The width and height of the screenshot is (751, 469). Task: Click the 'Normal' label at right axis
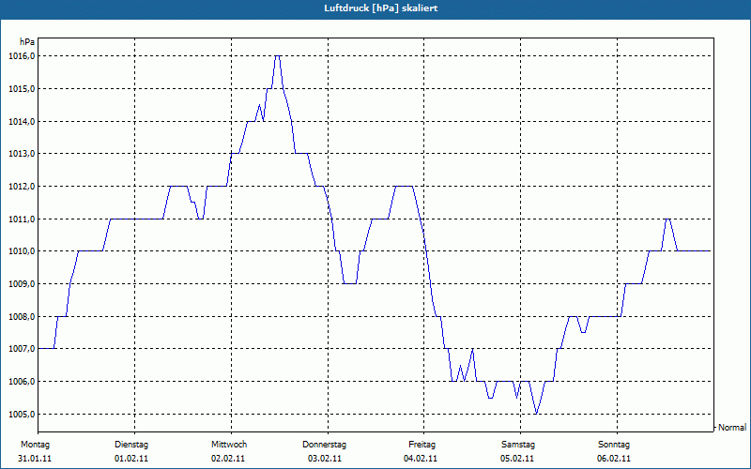coord(732,428)
